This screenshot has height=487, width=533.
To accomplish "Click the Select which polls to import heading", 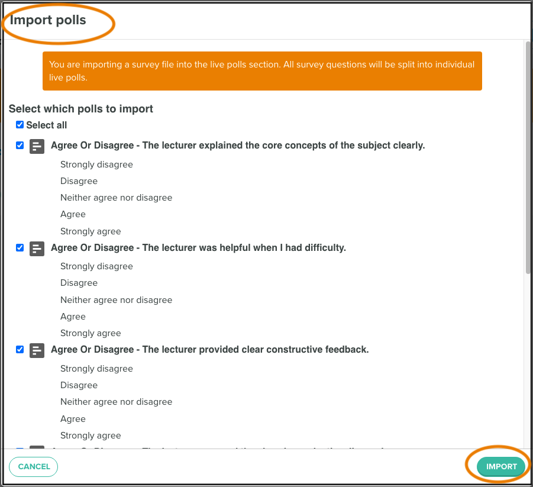I will [x=81, y=109].
